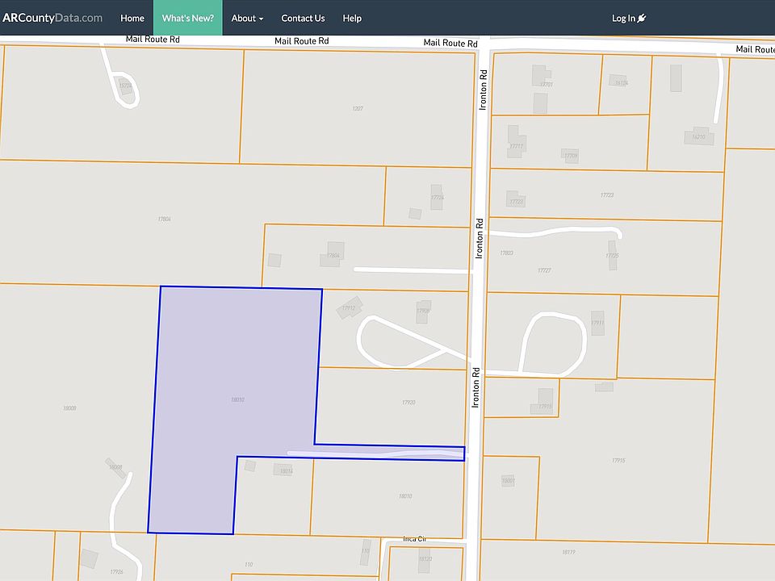This screenshot has width=775, height=581.
Task: Go to the Home page link
Action: 132,18
